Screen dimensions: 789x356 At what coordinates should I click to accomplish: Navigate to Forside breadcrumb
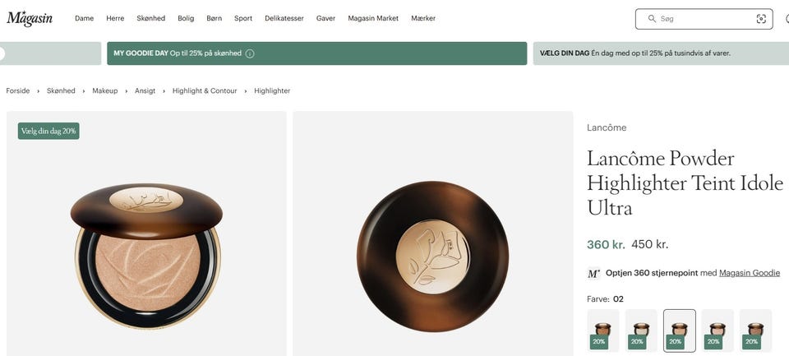click(x=18, y=90)
